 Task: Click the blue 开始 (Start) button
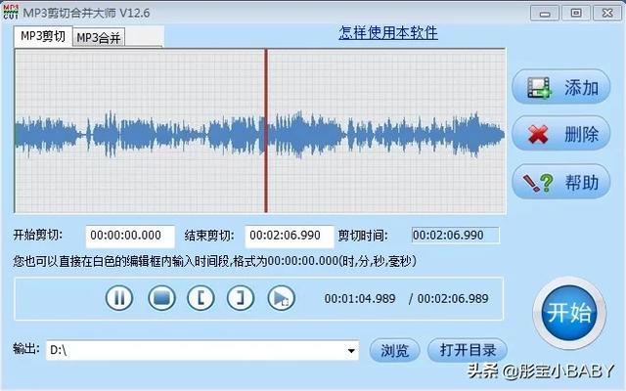(569, 313)
